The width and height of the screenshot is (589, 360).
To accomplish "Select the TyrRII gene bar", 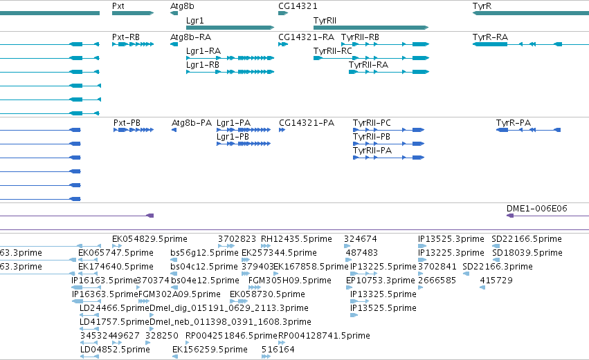I will coord(371,28).
